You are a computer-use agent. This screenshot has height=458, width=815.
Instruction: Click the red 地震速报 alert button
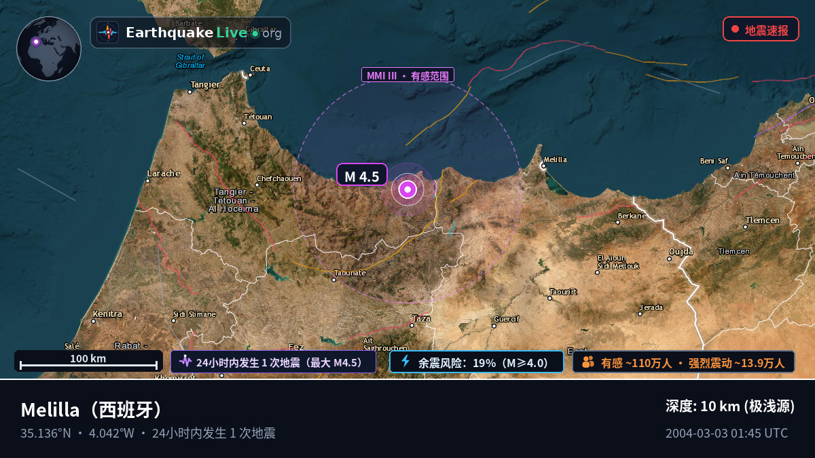pyautogui.click(x=761, y=29)
